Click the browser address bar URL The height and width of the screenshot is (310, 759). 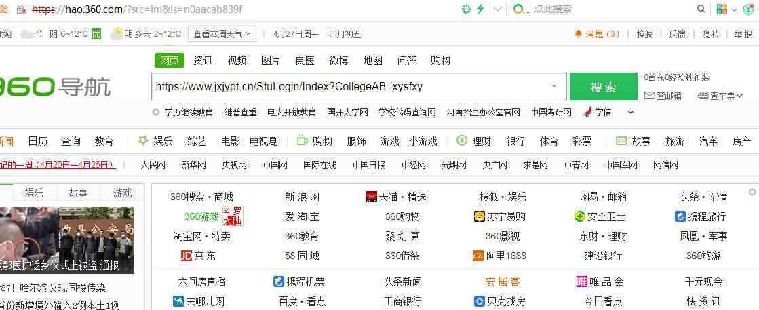click(x=137, y=9)
